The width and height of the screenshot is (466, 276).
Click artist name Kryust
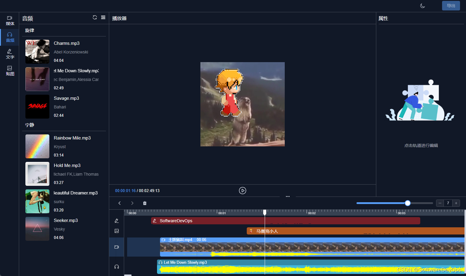pyautogui.click(x=60, y=147)
